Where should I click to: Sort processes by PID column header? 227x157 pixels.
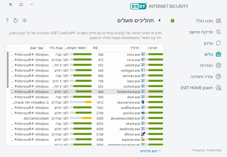[95, 48]
